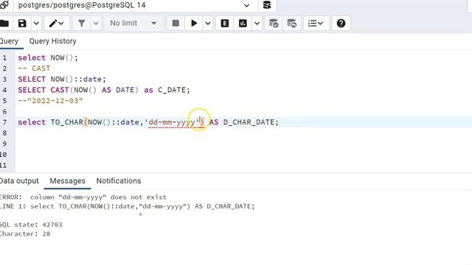Expand the save options dropdown arrow
The width and height of the screenshot is (472, 265).
click(36, 24)
